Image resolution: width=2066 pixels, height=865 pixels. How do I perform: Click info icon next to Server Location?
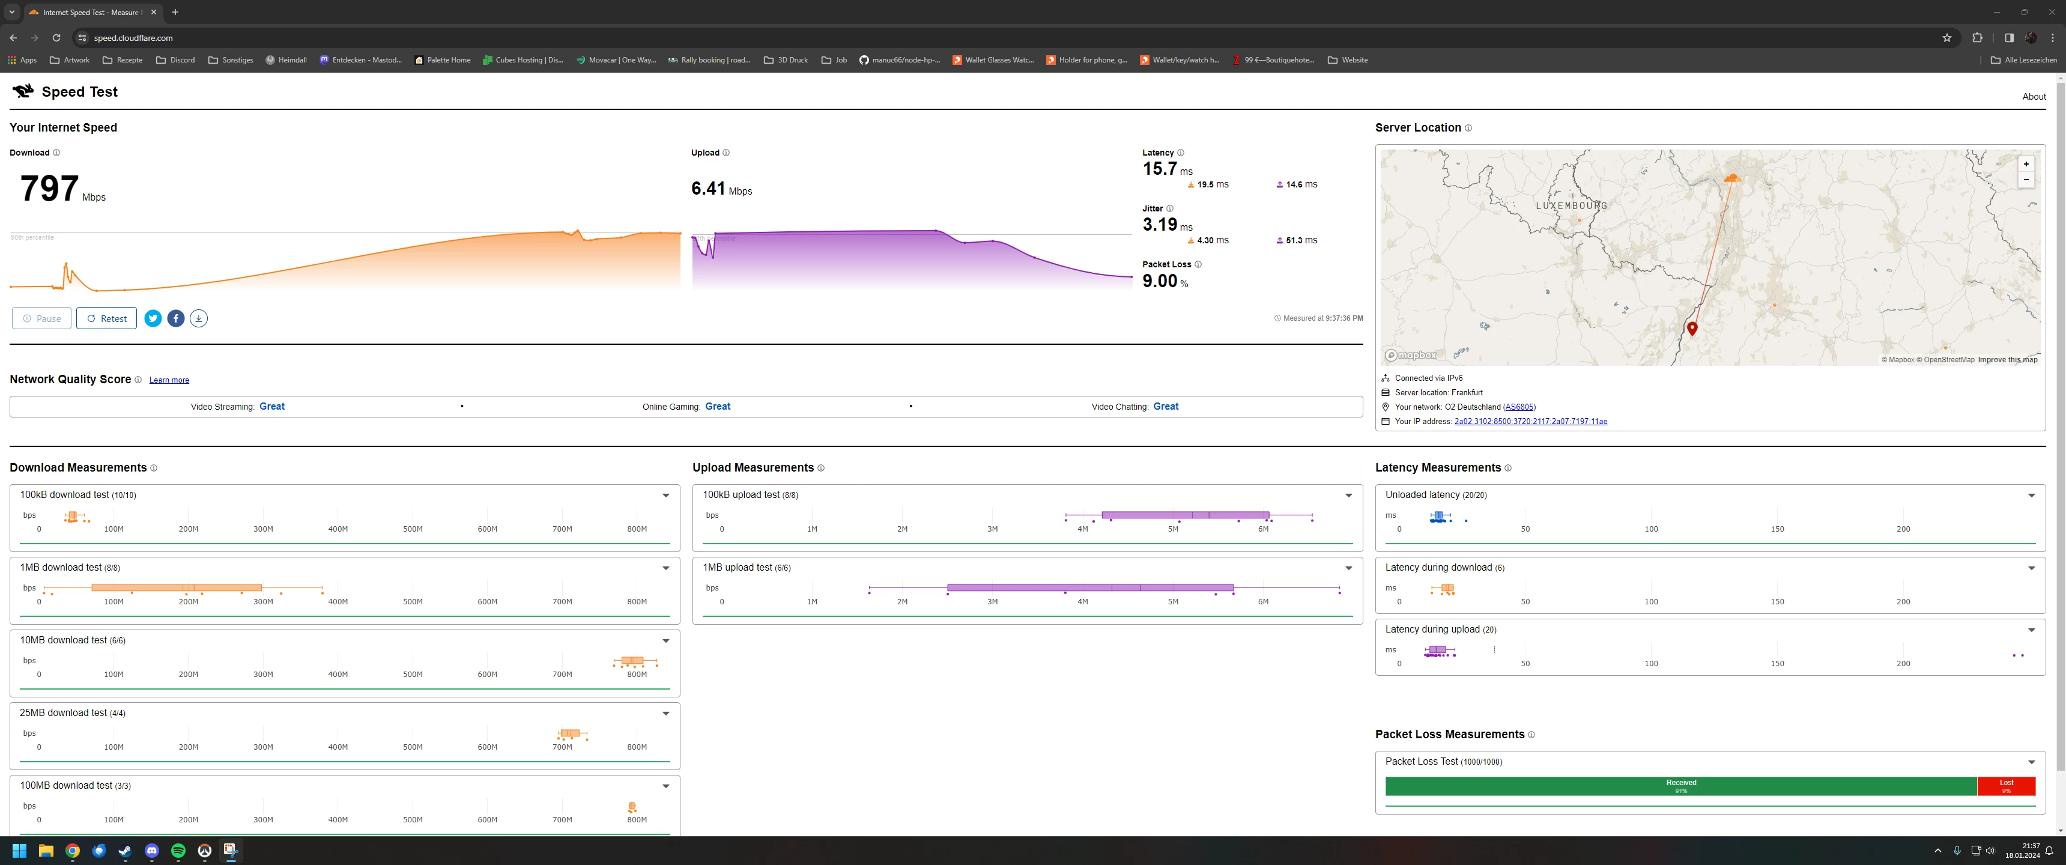(x=1468, y=127)
